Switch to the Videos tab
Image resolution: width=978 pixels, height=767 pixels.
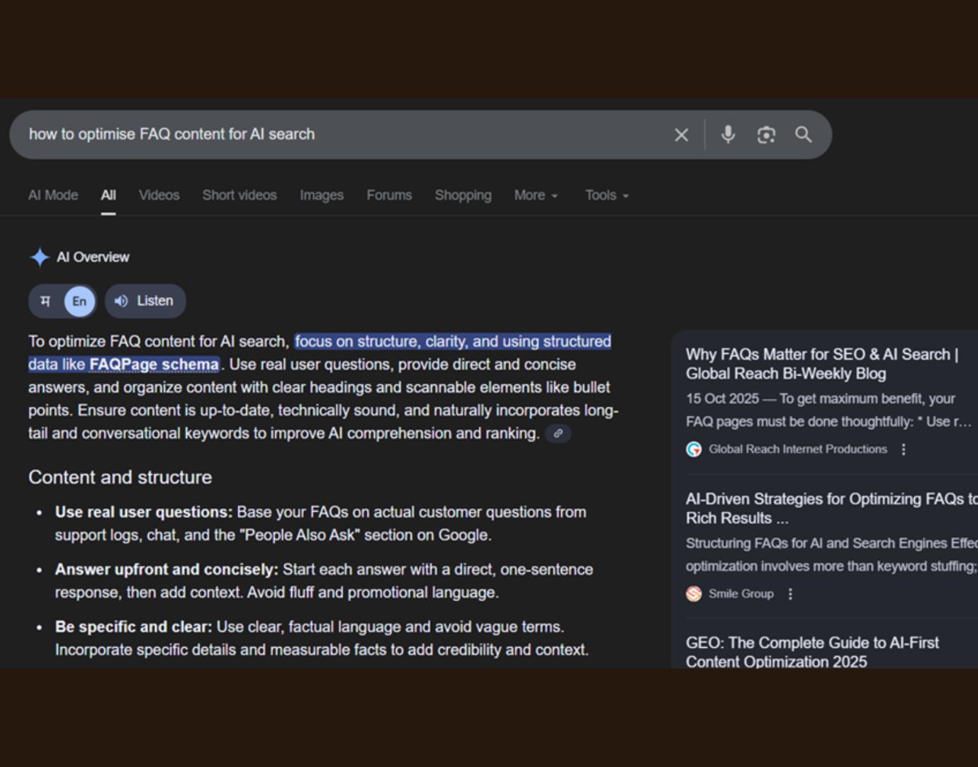159,195
